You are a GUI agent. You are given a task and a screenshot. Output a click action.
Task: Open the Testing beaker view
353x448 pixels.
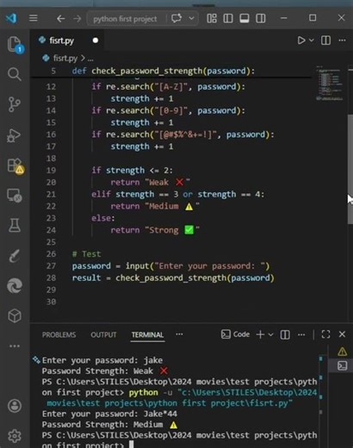click(15, 226)
